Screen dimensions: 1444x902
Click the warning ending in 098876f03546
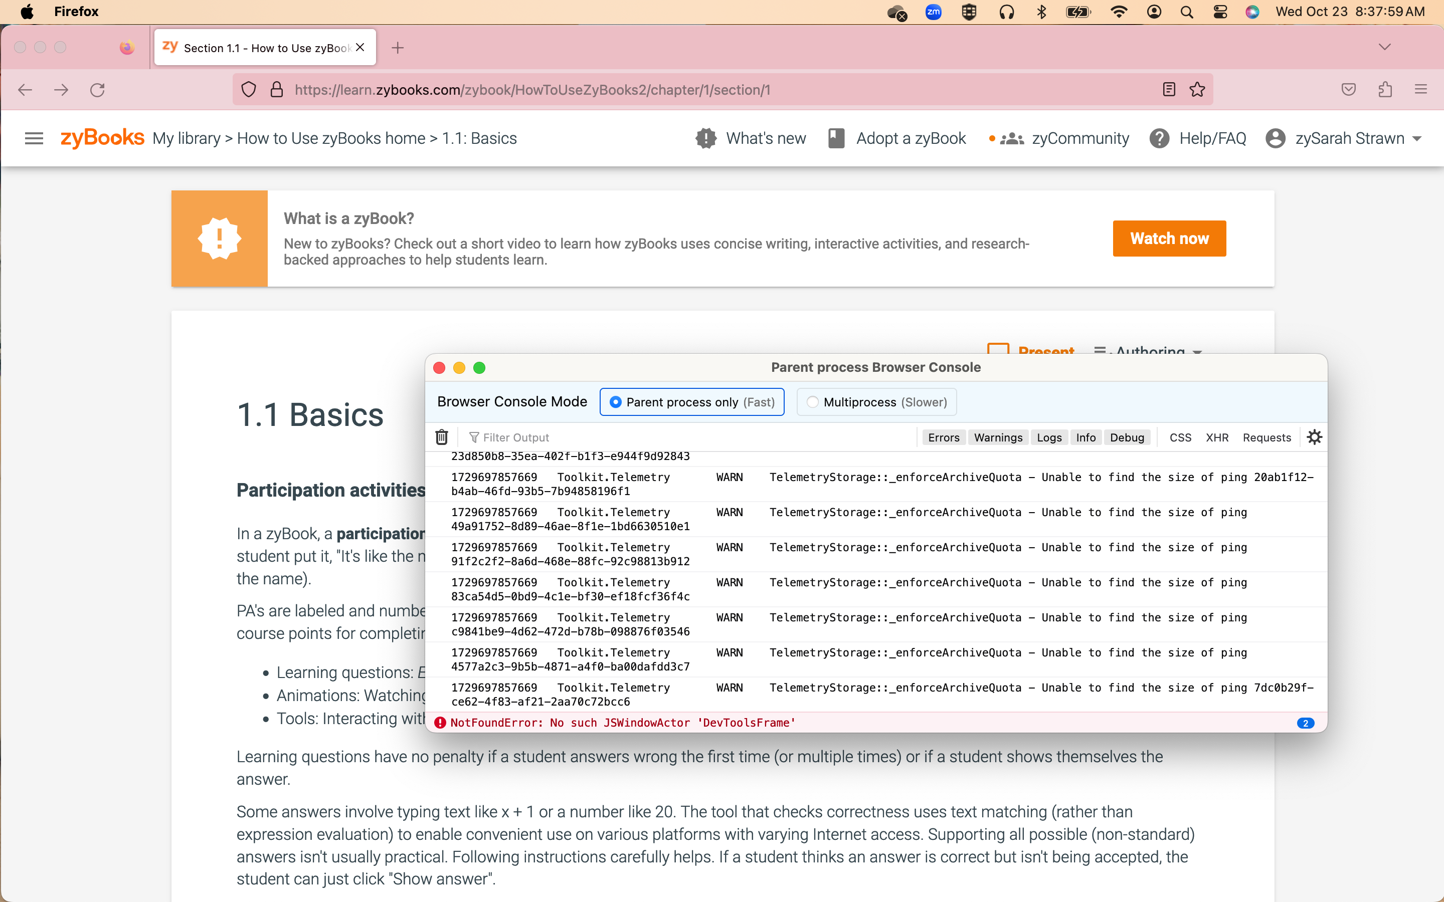pos(876,624)
